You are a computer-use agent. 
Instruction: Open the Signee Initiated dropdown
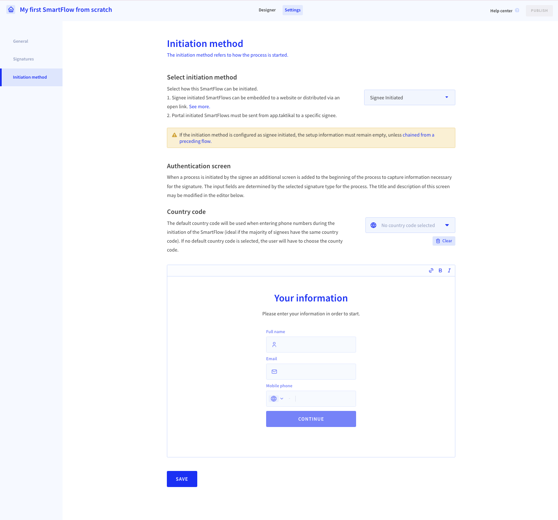click(x=410, y=98)
